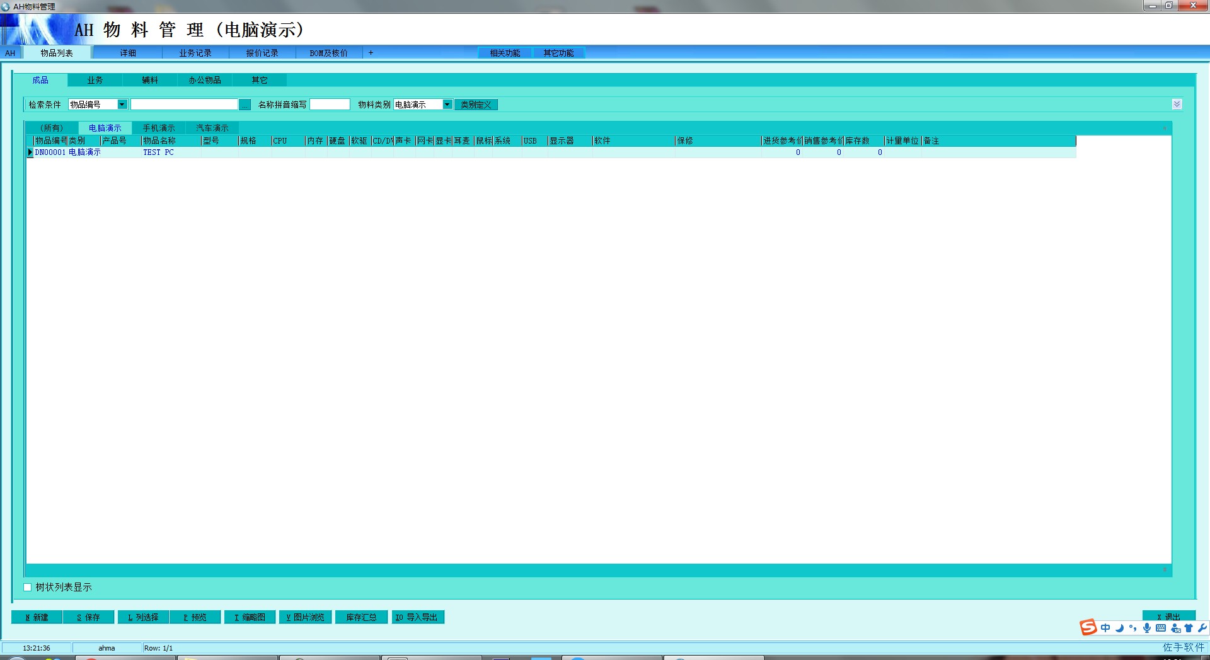Open the 办公物品 tab
This screenshot has width=1210, height=660.
pyautogui.click(x=205, y=80)
